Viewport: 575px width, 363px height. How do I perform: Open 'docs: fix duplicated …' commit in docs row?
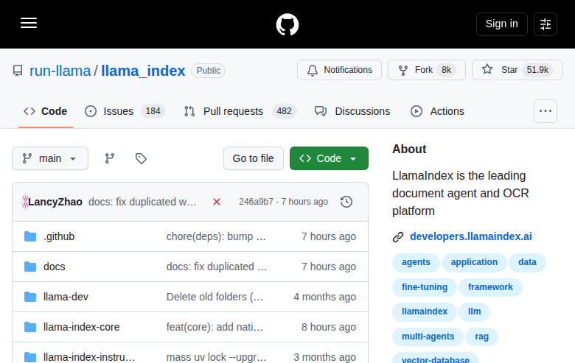pos(217,267)
